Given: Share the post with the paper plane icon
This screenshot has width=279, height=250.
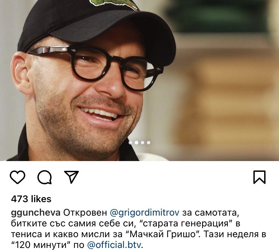Looking at the screenshot, I should 71,177.
